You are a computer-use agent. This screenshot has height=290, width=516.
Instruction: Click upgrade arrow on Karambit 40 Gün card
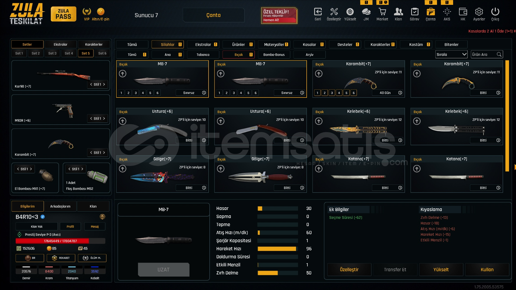click(319, 74)
